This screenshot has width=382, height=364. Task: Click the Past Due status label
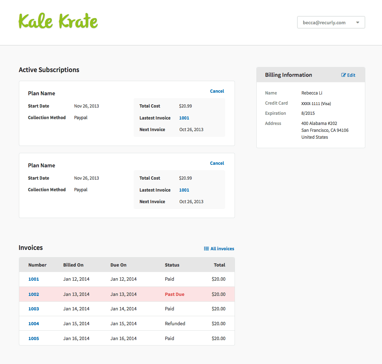click(174, 294)
